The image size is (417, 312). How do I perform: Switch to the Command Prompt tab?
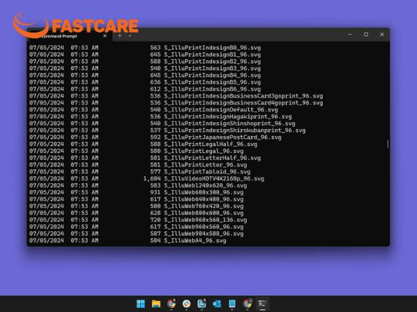pyautogui.click(x=69, y=36)
